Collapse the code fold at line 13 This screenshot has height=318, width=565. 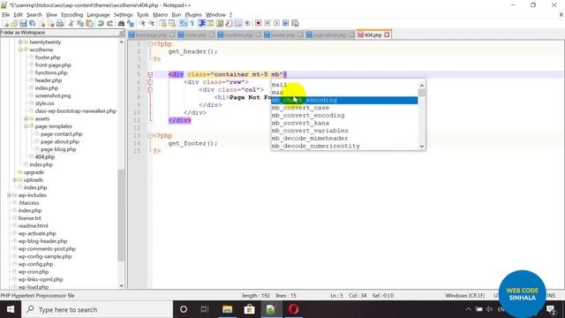click(150, 136)
